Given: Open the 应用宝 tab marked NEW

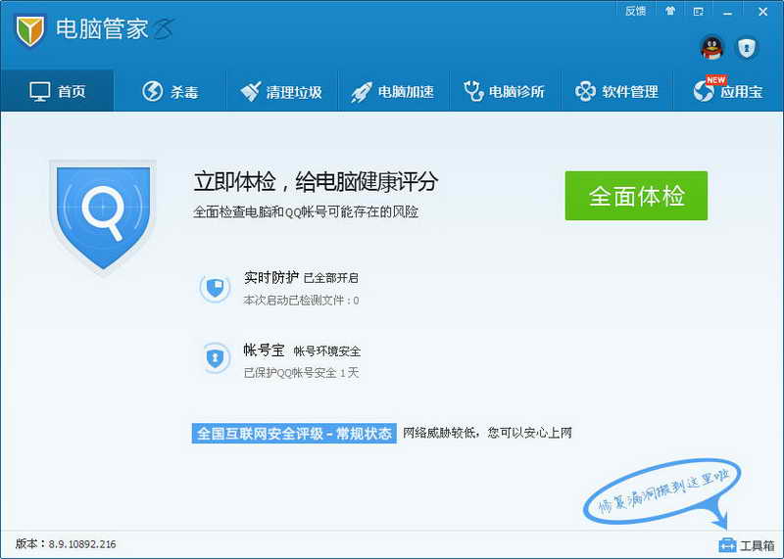Looking at the screenshot, I should (728, 92).
